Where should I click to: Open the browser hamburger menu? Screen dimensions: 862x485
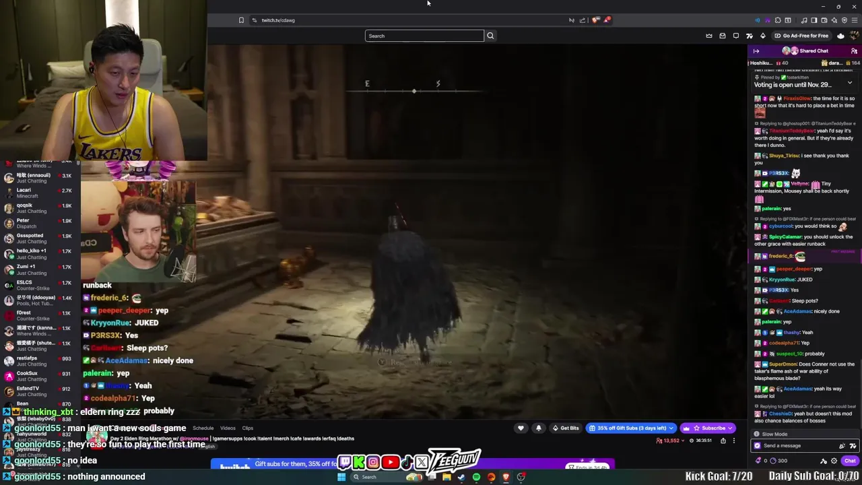[855, 20]
